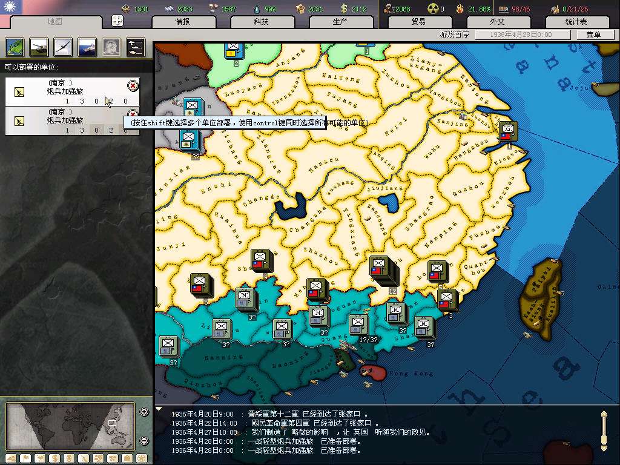Select the air units airplane icon
The height and width of the screenshot is (465, 620).
point(63,47)
